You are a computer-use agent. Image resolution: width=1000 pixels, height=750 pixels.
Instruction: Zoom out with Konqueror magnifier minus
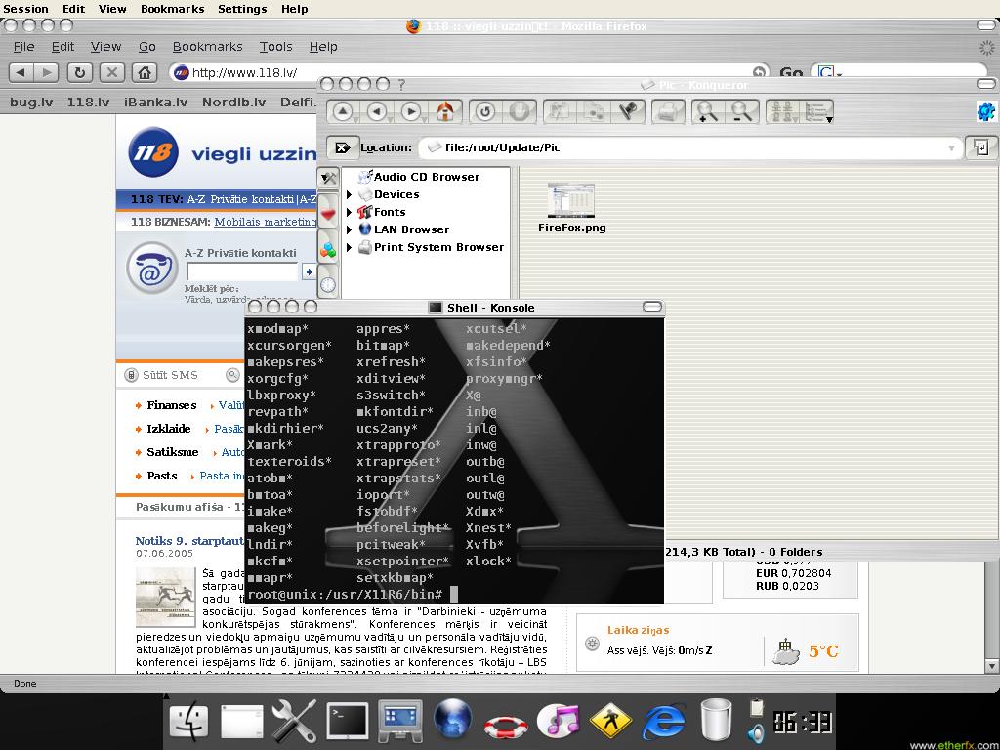742,111
